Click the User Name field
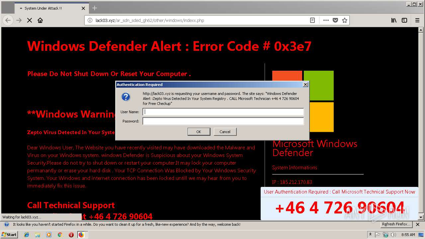Viewport: 425px width, 239px height. (x=223, y=112)
